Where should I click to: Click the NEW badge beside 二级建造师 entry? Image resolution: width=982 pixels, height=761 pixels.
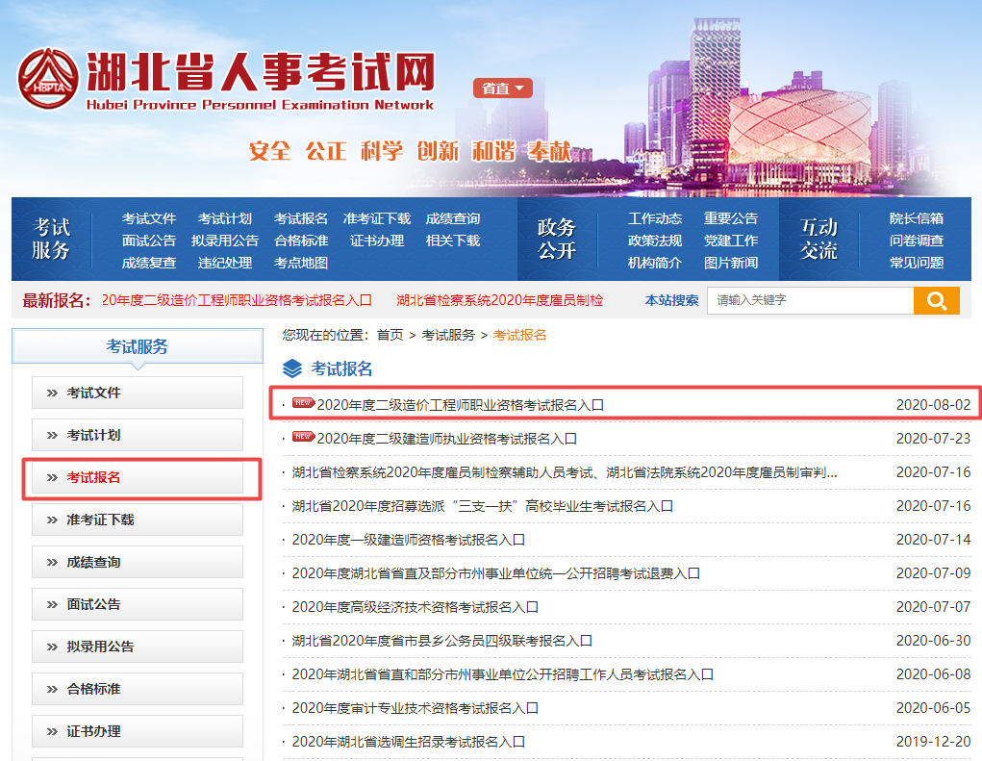303,436
